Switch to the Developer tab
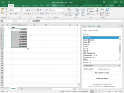Viewport: 124px width, 93px height. [x=61, y=6]
